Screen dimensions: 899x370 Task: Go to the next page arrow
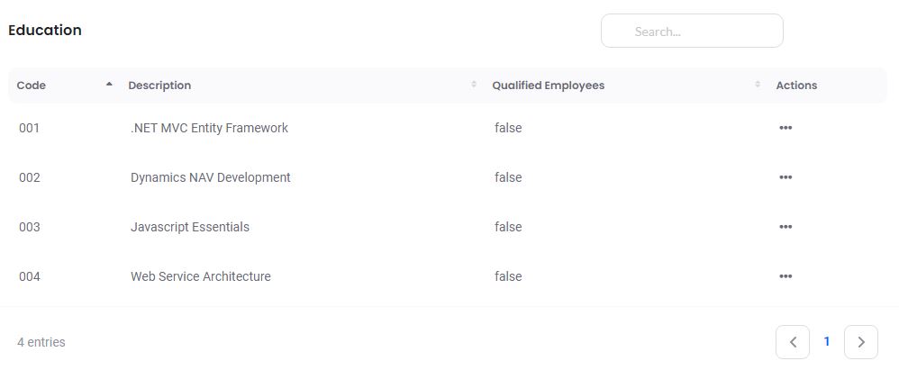(861, 342)
